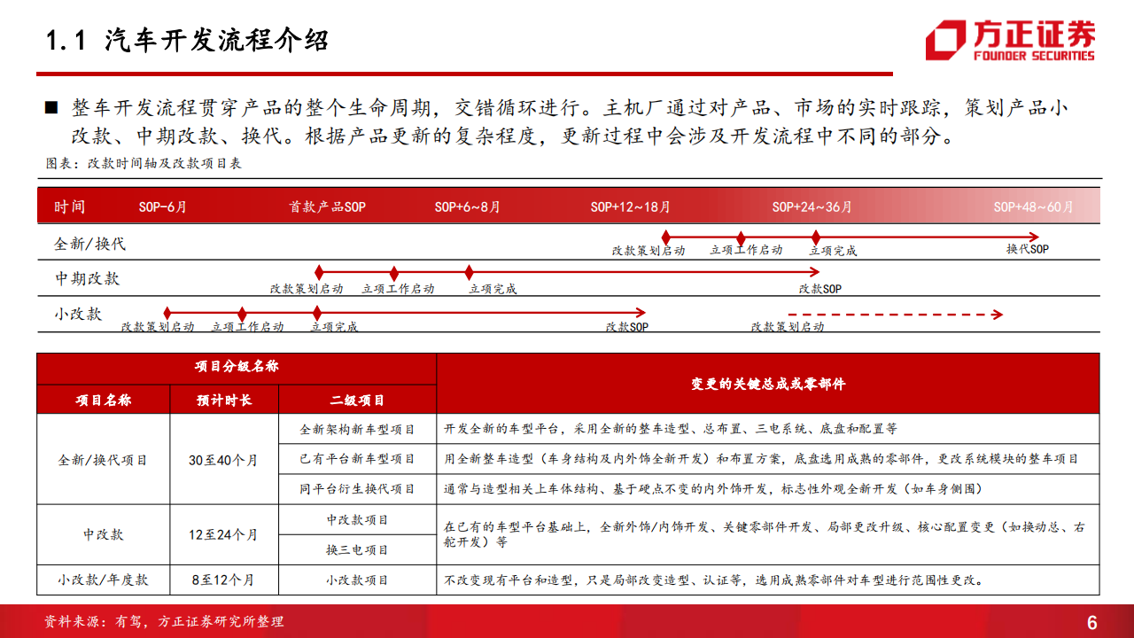
Task: Click the 二级项目 column header
Action: point(357,400)
